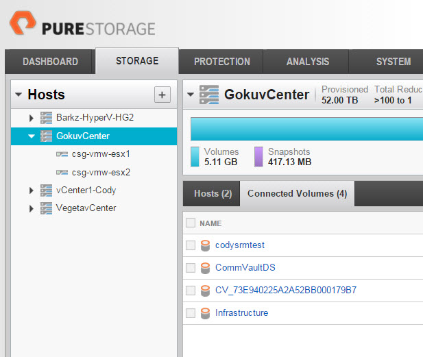Switch to the PROTECTION tab
Screen dimensions: 423x357
pos(221,62)
